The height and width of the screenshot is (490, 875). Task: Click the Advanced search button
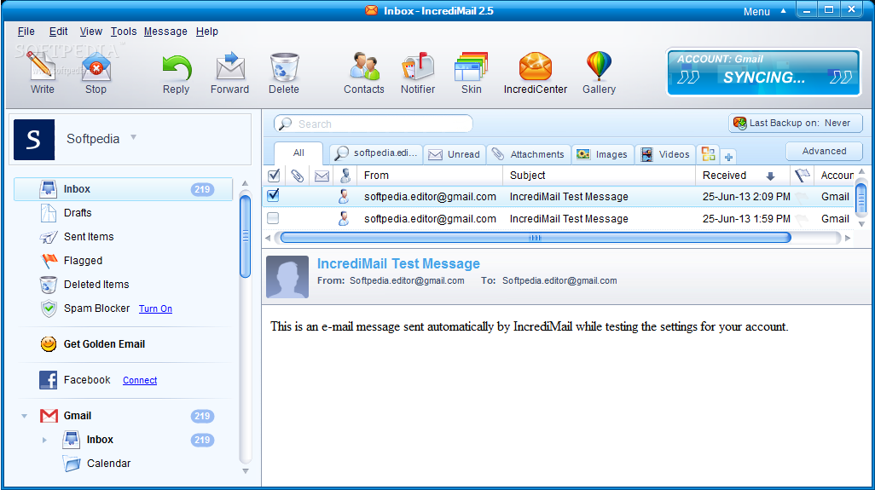pos(824,151)
